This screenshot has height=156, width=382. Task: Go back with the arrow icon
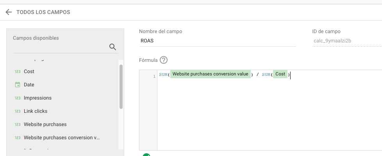point(9,12)
